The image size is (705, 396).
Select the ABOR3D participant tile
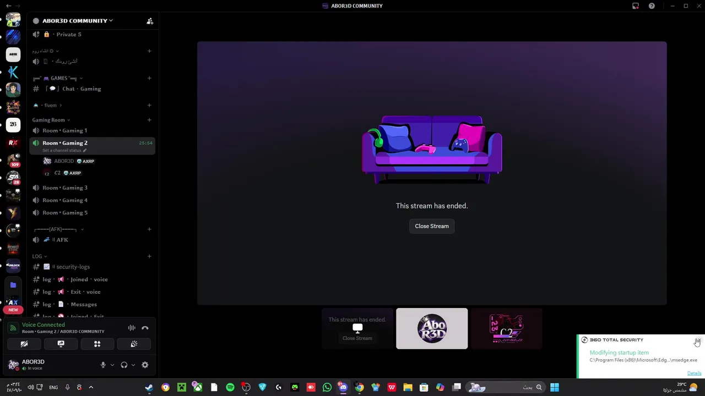[x=432, y=328]
